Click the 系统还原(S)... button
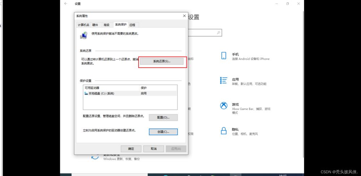The image size is (361, 176). tap(161, 61)
